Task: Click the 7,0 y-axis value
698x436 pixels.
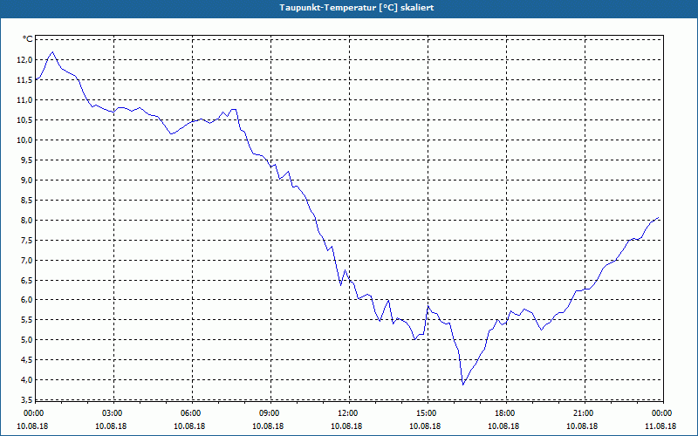Action: coord(26,260)
